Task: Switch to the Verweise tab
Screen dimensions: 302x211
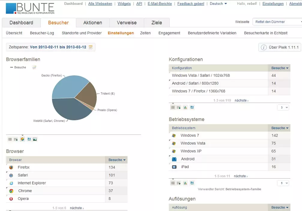Action: pos(127,23)
